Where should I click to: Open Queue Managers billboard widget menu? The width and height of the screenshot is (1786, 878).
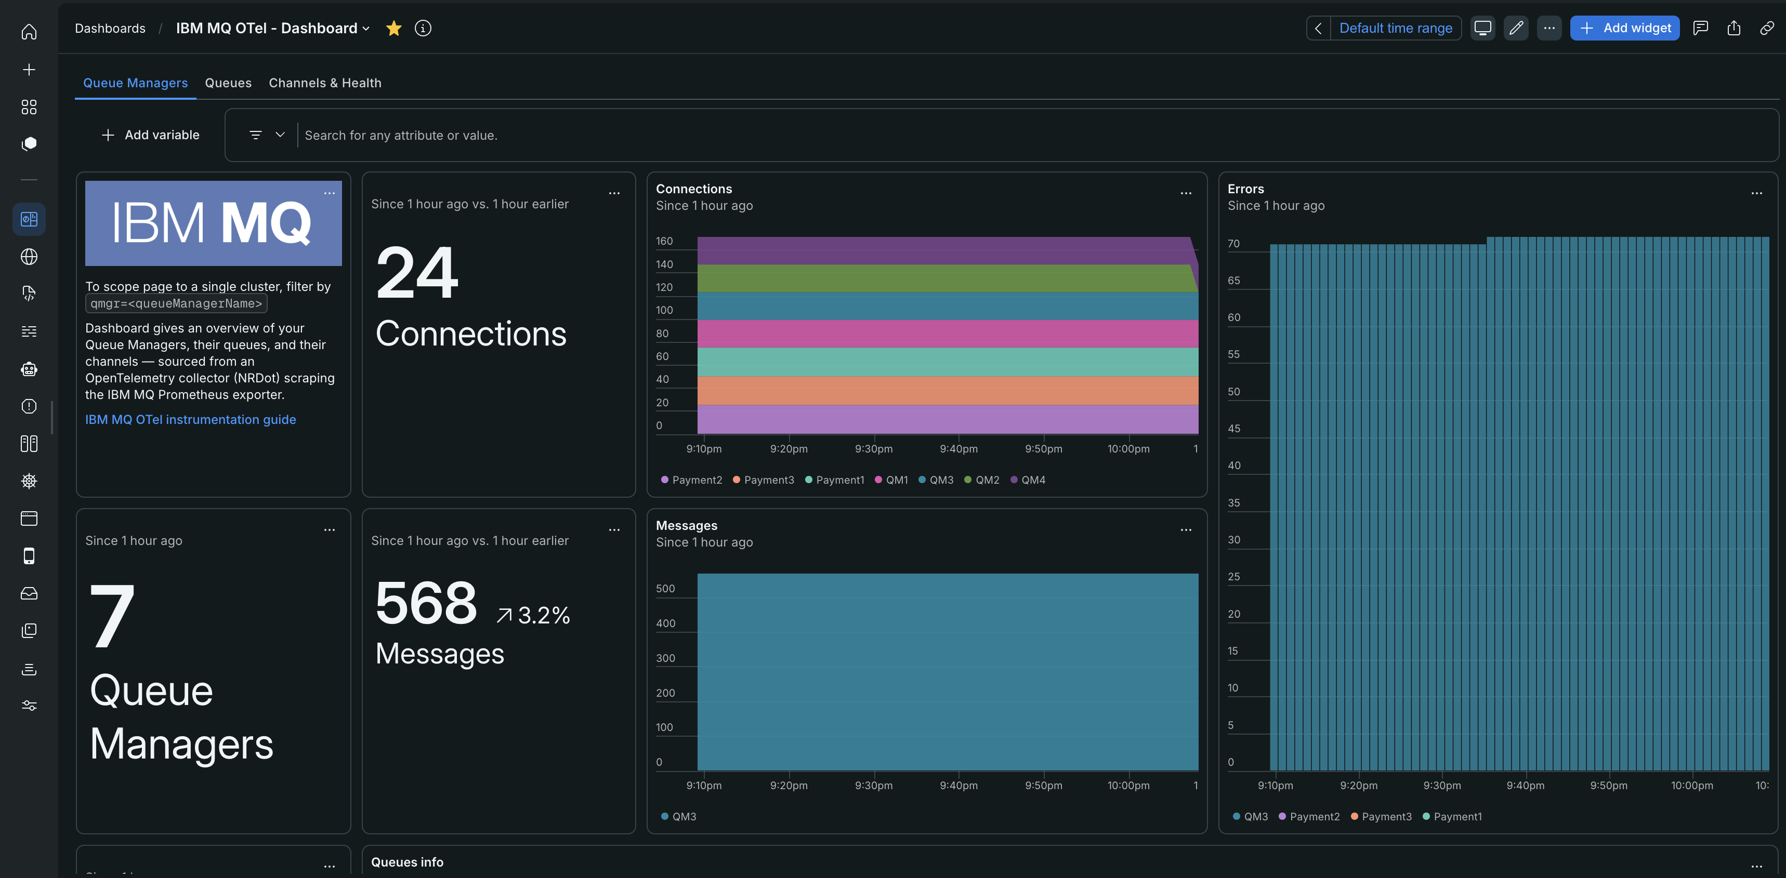[x=330, y=530]
